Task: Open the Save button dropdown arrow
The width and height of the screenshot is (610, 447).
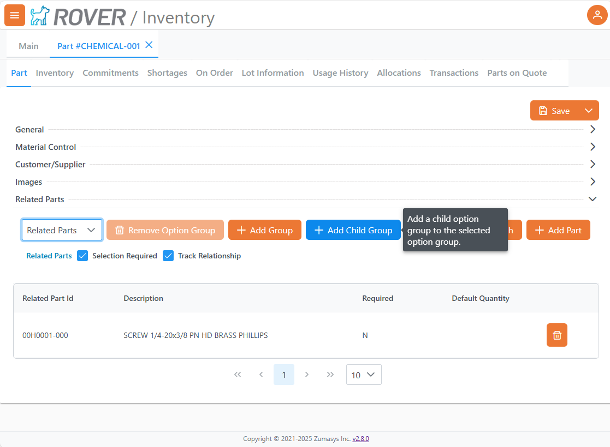Action: click(x=588, y=111)
